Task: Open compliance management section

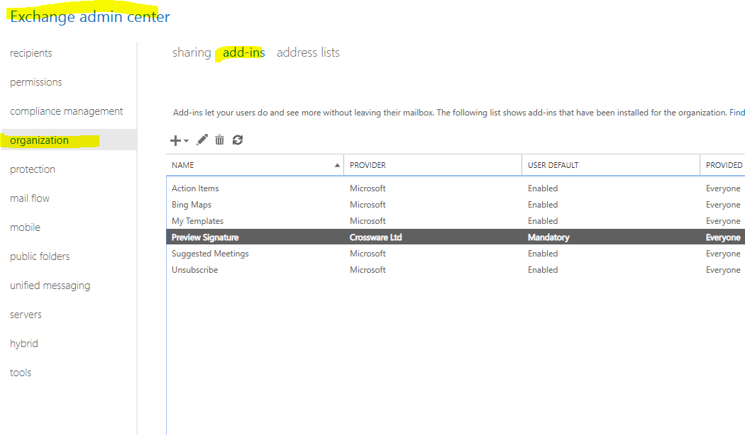Action: pyautogui.click(x=66, y=111)
